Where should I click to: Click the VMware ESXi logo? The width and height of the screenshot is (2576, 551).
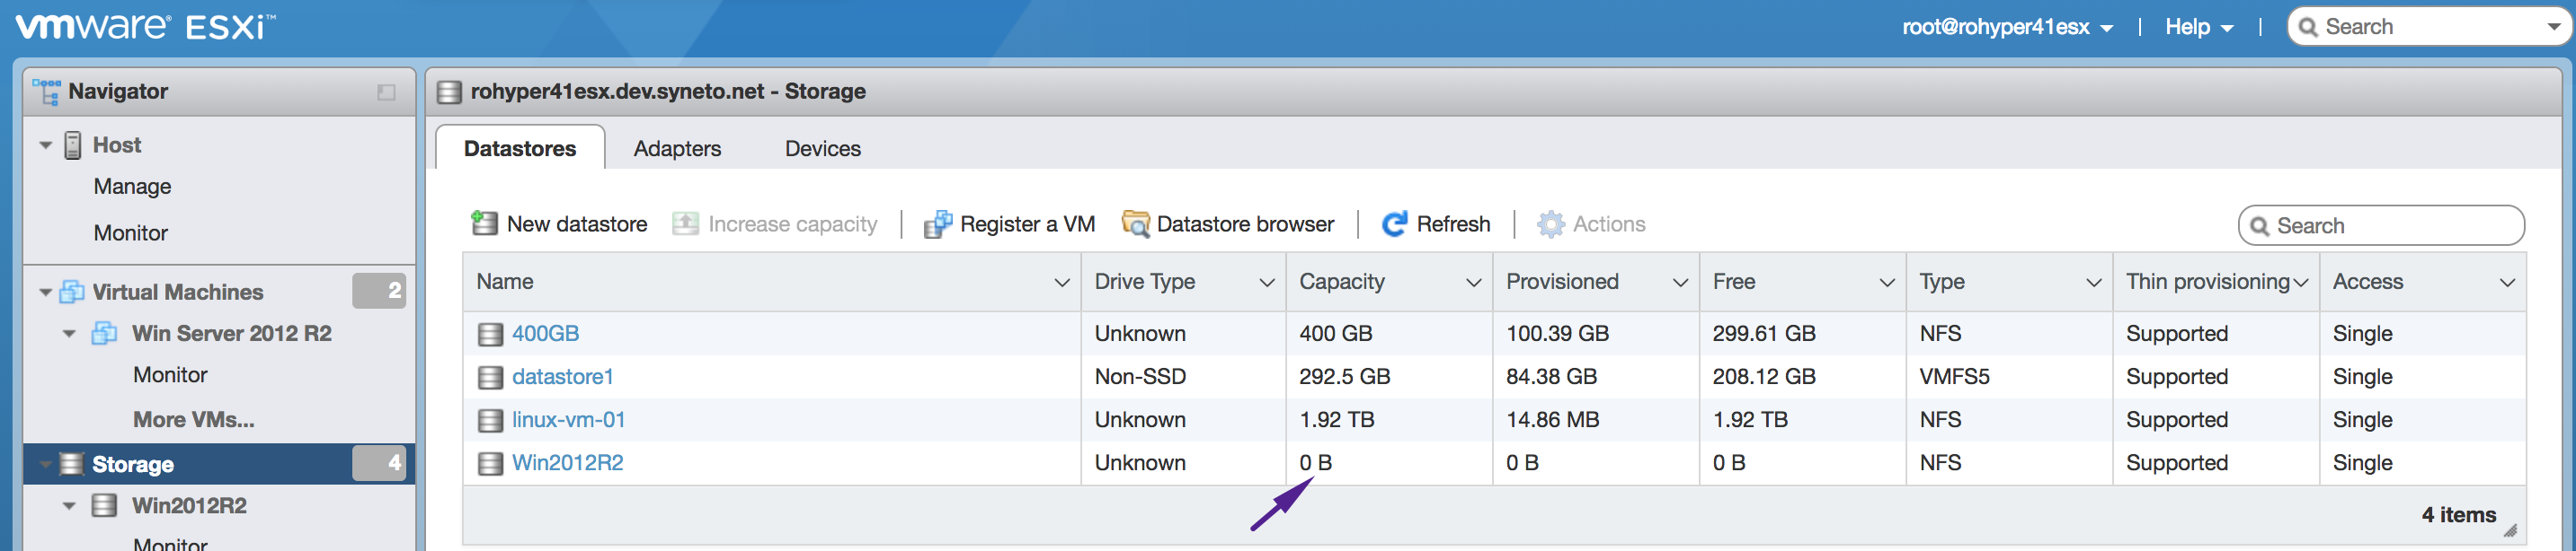click(x=146, y=27)
